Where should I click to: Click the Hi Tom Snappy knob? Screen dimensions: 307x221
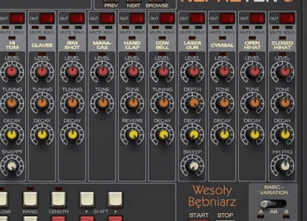(x=12, y=166)
